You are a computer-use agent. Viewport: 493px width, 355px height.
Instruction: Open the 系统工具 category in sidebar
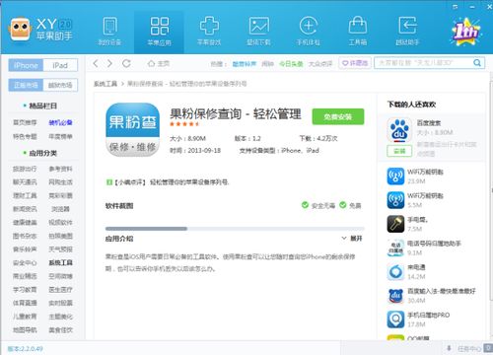tap(60, 262)
